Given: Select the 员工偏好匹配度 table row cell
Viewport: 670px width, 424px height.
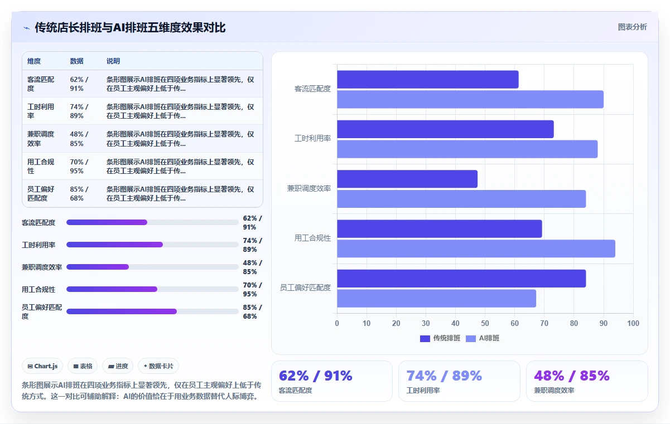Looking at the screenshot, I should 44,193.
